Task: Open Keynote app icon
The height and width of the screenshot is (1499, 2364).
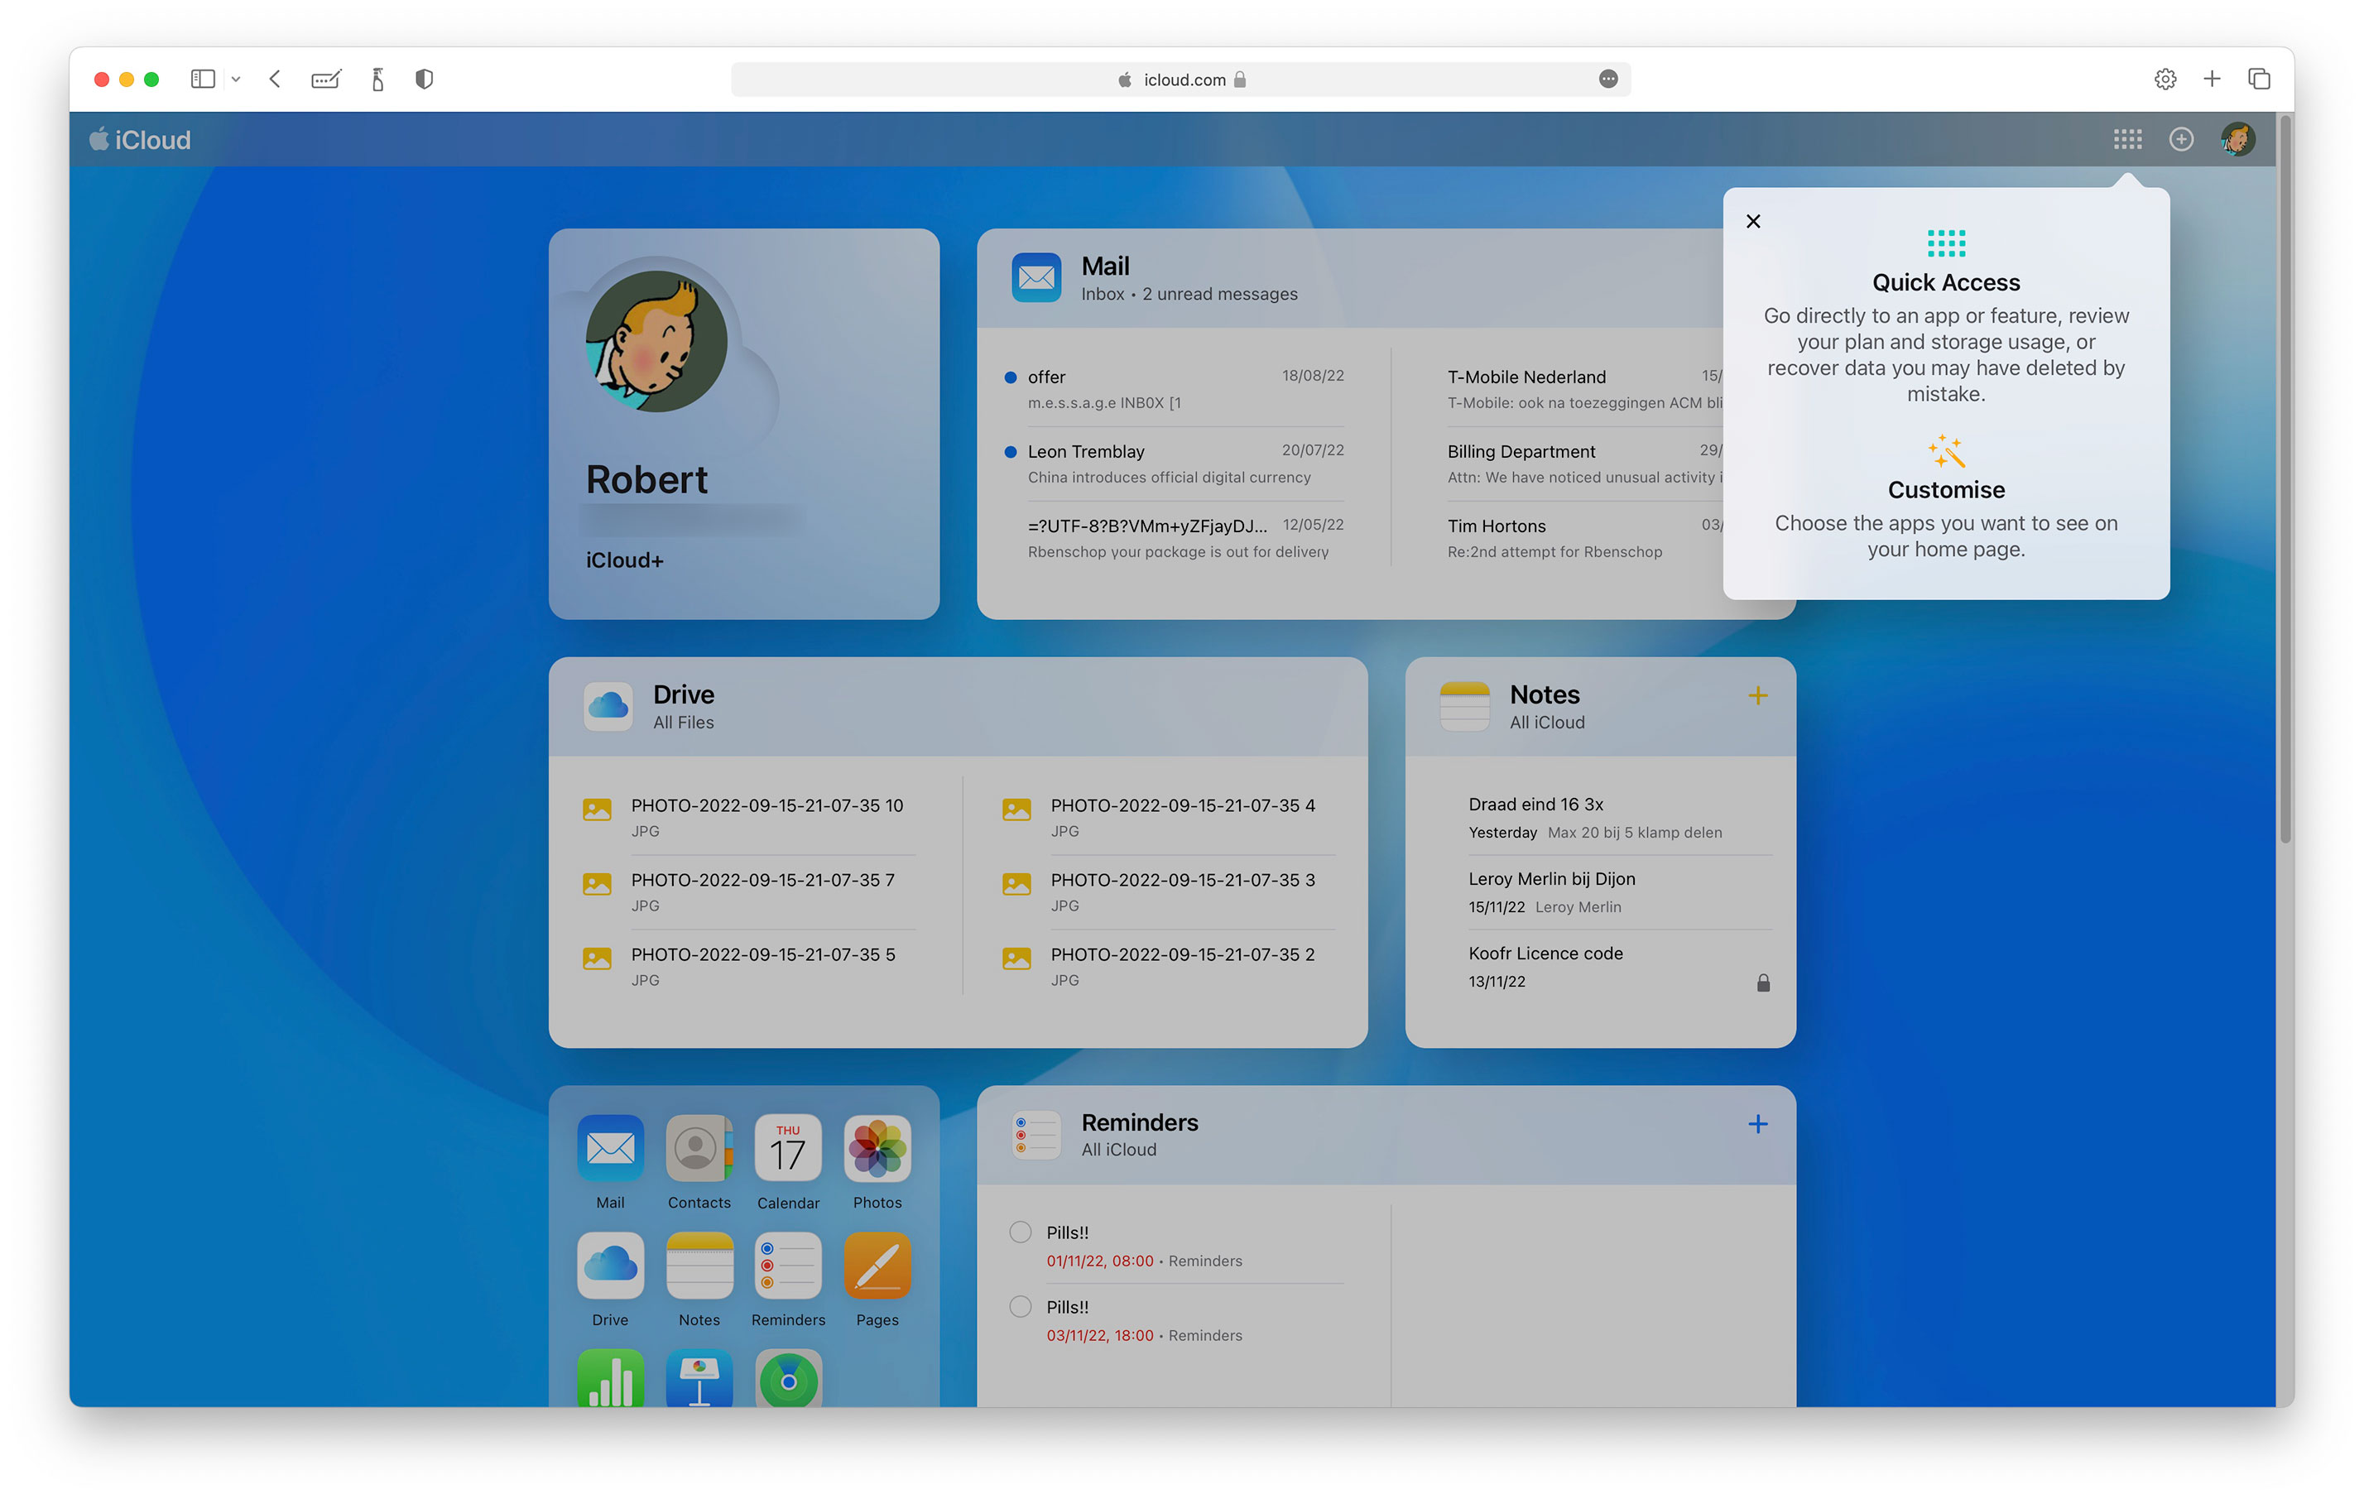Action: (699, 1377)
